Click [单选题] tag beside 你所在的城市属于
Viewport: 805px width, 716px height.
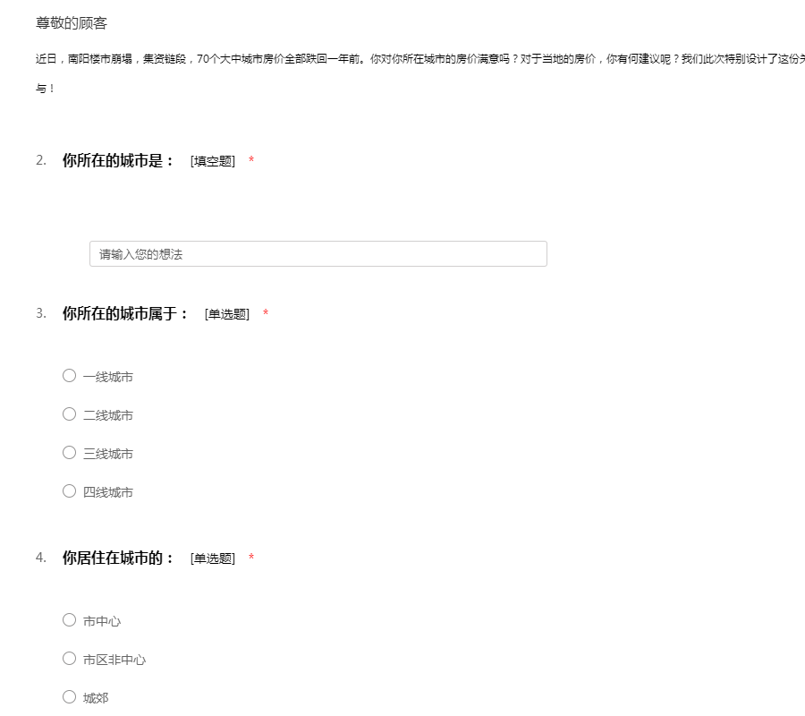(226, 314)
